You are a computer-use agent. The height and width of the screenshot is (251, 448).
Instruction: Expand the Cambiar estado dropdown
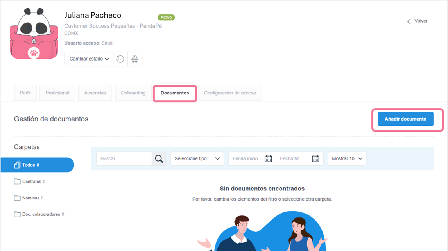coord(89,59)
